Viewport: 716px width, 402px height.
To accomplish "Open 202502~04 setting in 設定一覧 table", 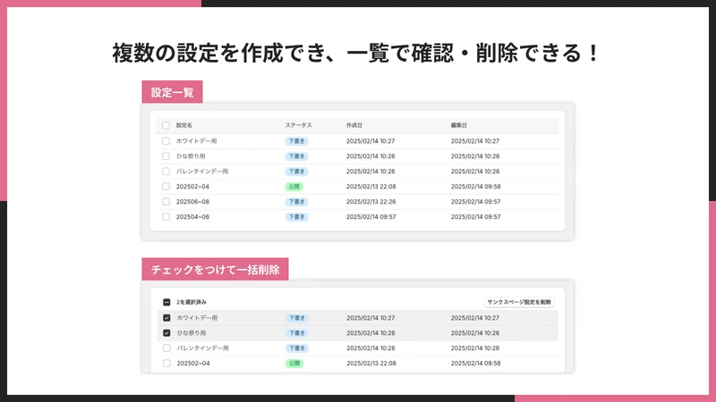I will 192,187.
